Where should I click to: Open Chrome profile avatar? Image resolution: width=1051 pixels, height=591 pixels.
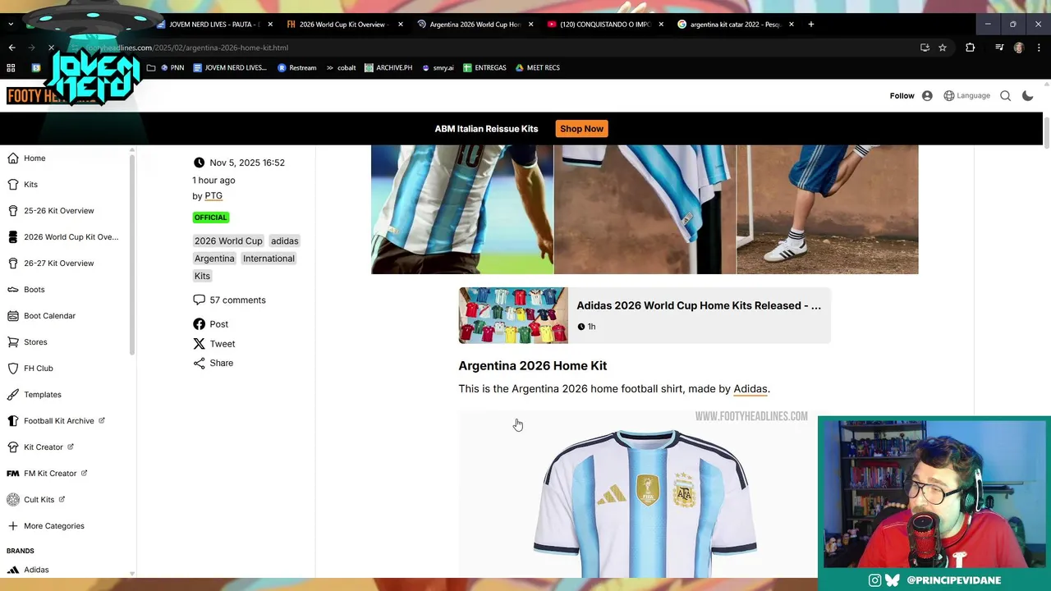point(1018,48)
